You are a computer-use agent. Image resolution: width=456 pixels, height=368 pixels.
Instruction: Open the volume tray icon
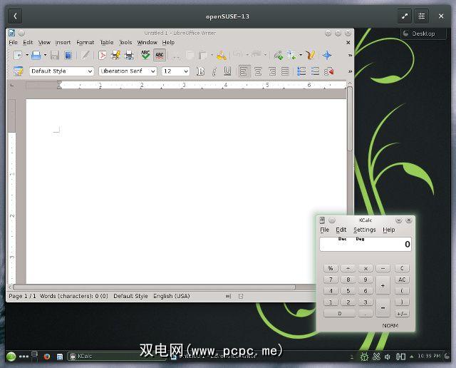click(x=387, y=357)
